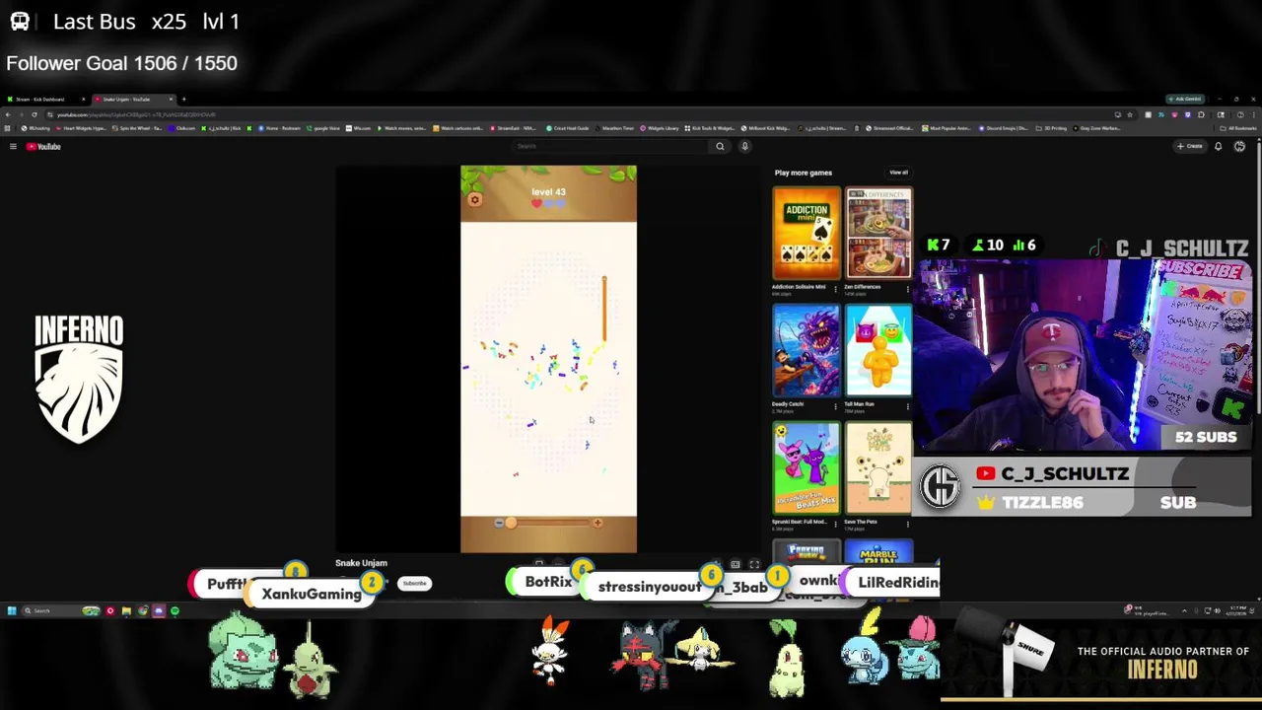Open Sprunki Beat game thumbnail
1262x710 pixels.
(806, 468)
